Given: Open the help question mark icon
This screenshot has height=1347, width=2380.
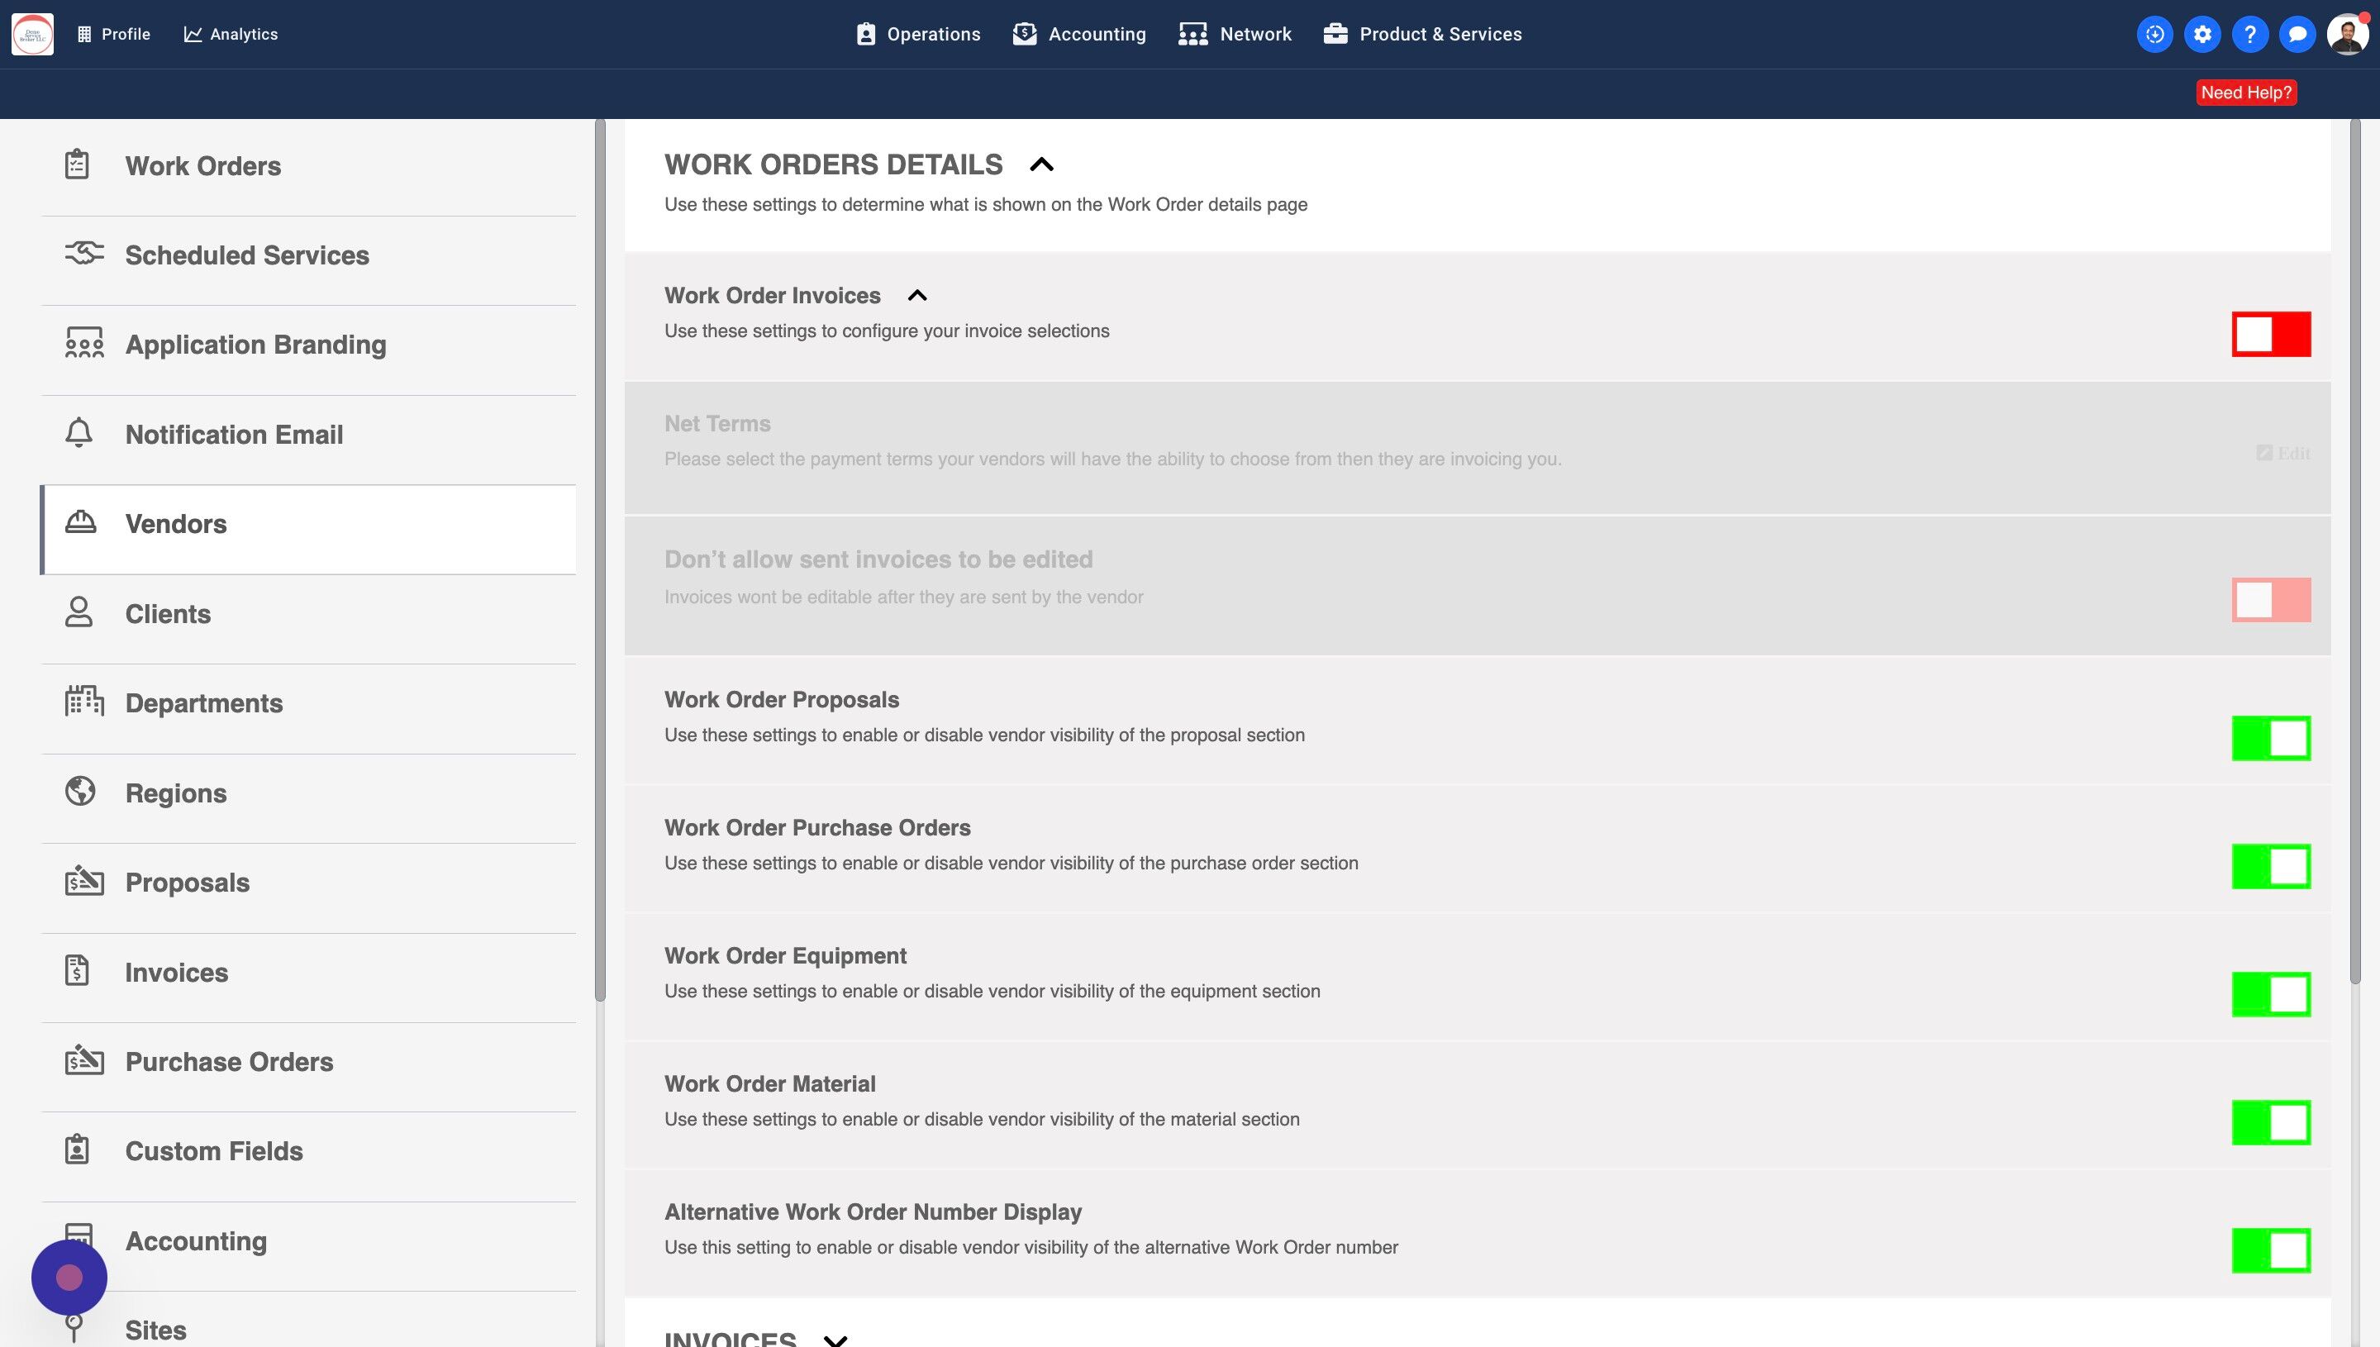Looking at the screenshot, I should point(2249,34).
